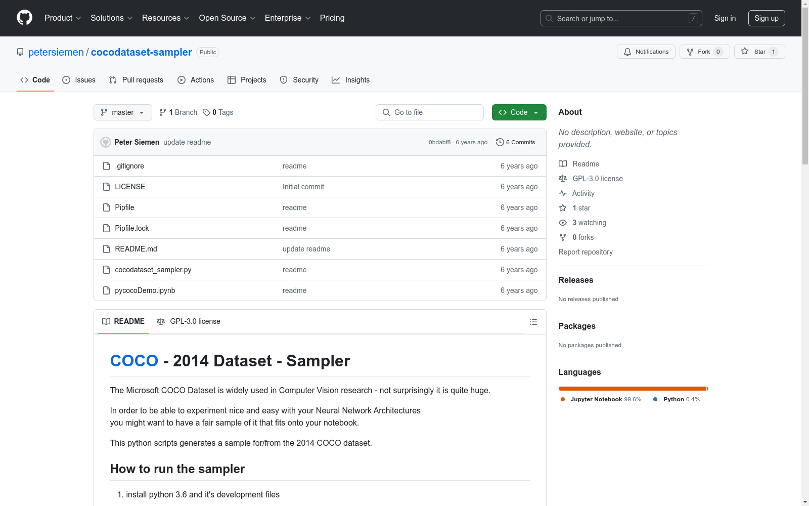Click the file icon next to Pipfile
The width and height of the screenshot is (809, 506).
click(106, 207)
